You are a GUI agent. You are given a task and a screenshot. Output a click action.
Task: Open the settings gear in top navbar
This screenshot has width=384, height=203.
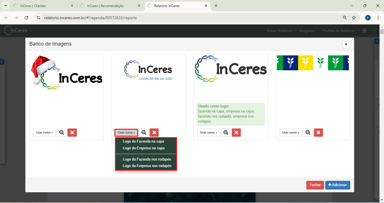(364, 31)
